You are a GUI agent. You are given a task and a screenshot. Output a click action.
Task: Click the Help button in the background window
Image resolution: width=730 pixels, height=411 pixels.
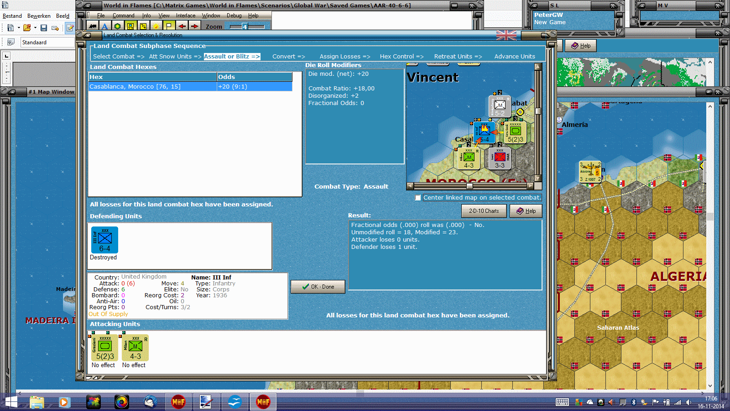pyautogui.click(x=581, y=46)
